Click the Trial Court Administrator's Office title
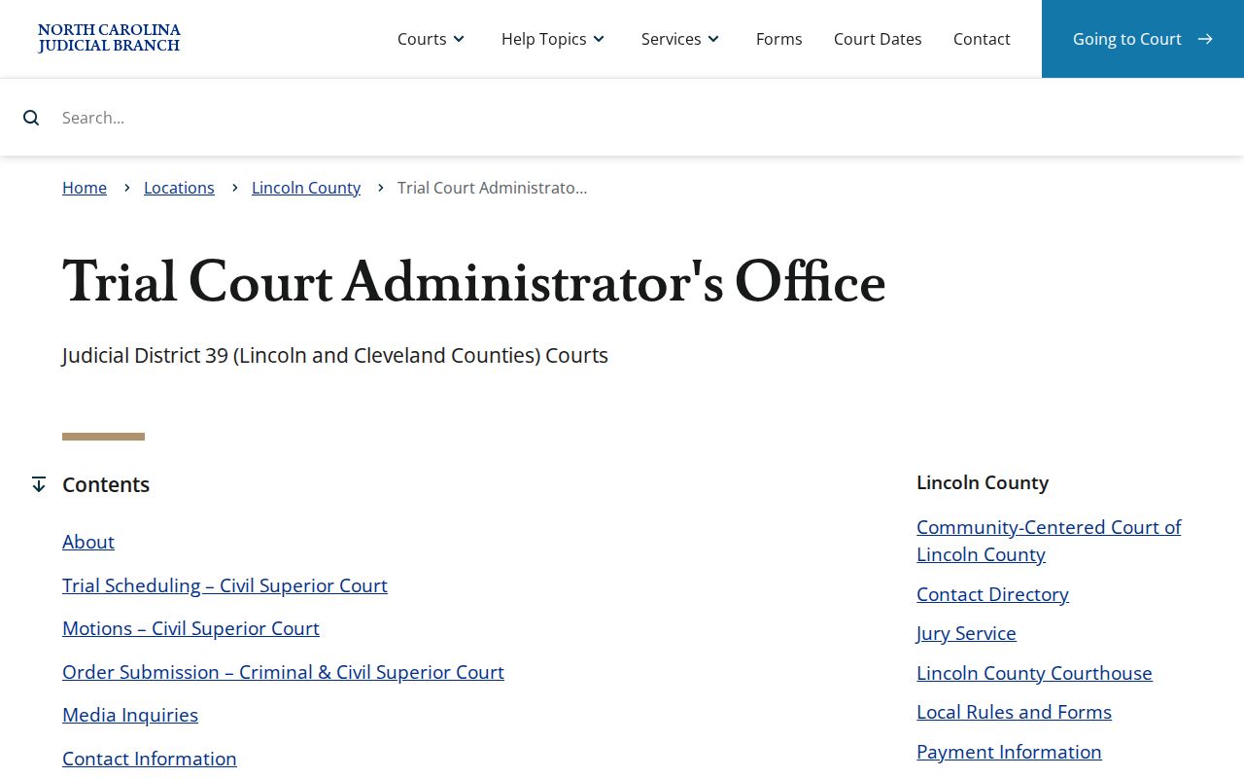Viewport: 1244px width, 778px height. point(474,283)
